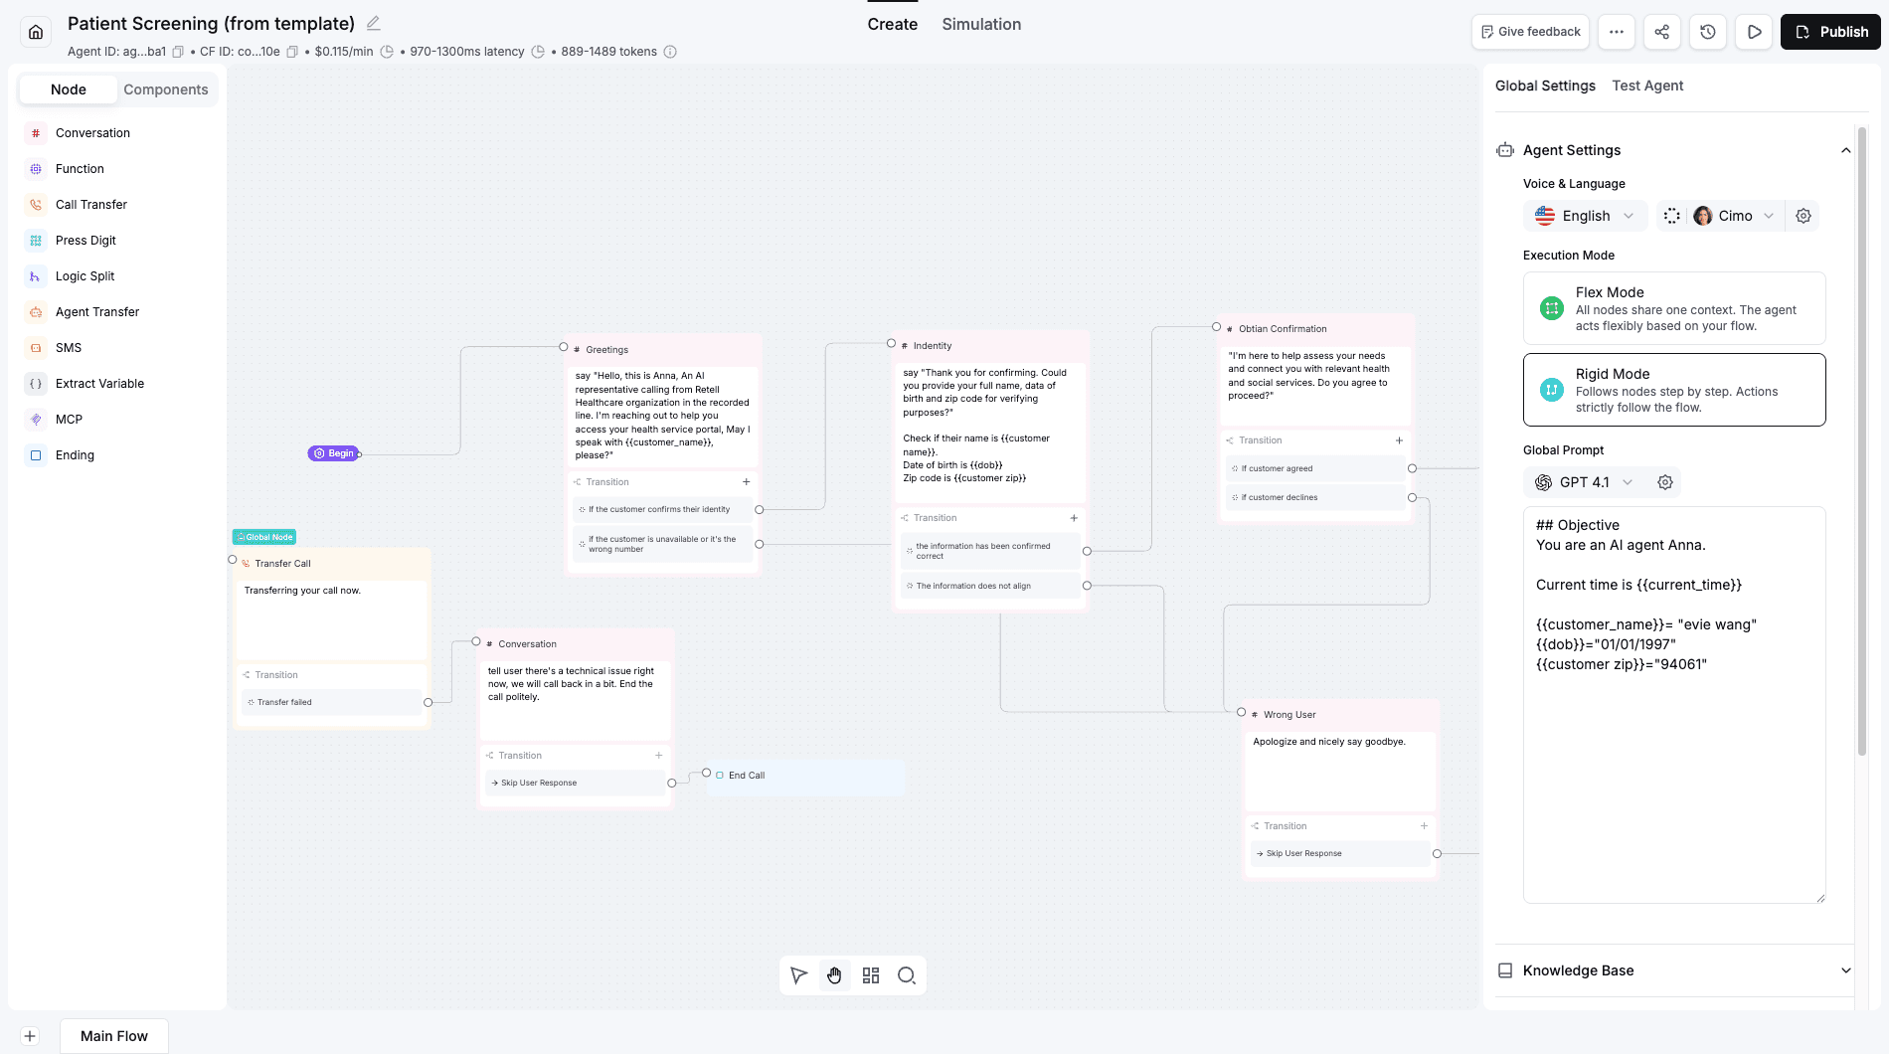
Task: Activate the arrow selection tool
Action: click(x=798, y=975)
